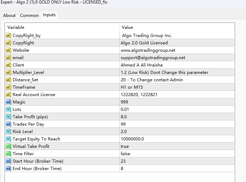The image size is (246, 182).
Task: Select the 'Start Hour (Broker Time)' variable name
Action: pyautogui.click(x=38, y=161)
